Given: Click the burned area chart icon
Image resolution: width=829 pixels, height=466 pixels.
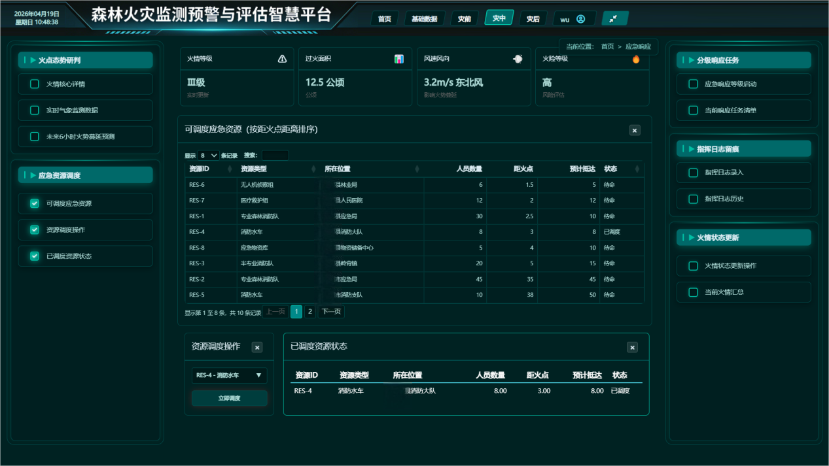Looking at the screenshot, I should [x=399, y=59].
